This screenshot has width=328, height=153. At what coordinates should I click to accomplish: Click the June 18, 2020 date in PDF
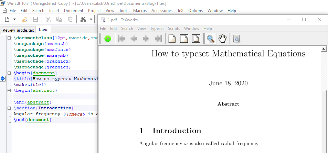pos(228,83)
